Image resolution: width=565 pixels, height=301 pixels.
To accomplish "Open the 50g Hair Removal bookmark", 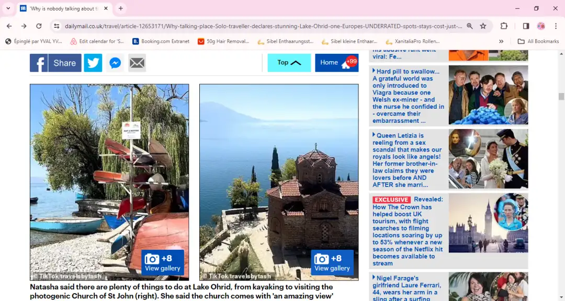I will click(x=223, y=41).
